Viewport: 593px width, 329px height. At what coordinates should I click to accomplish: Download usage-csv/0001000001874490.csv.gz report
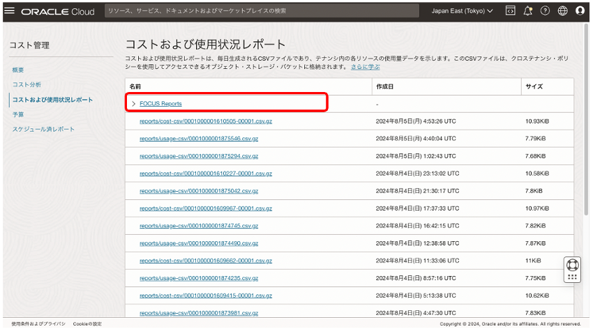coord(199,243)
